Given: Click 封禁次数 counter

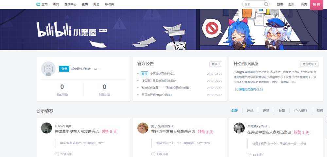Looking at the screenshot, I should [105, 90].
